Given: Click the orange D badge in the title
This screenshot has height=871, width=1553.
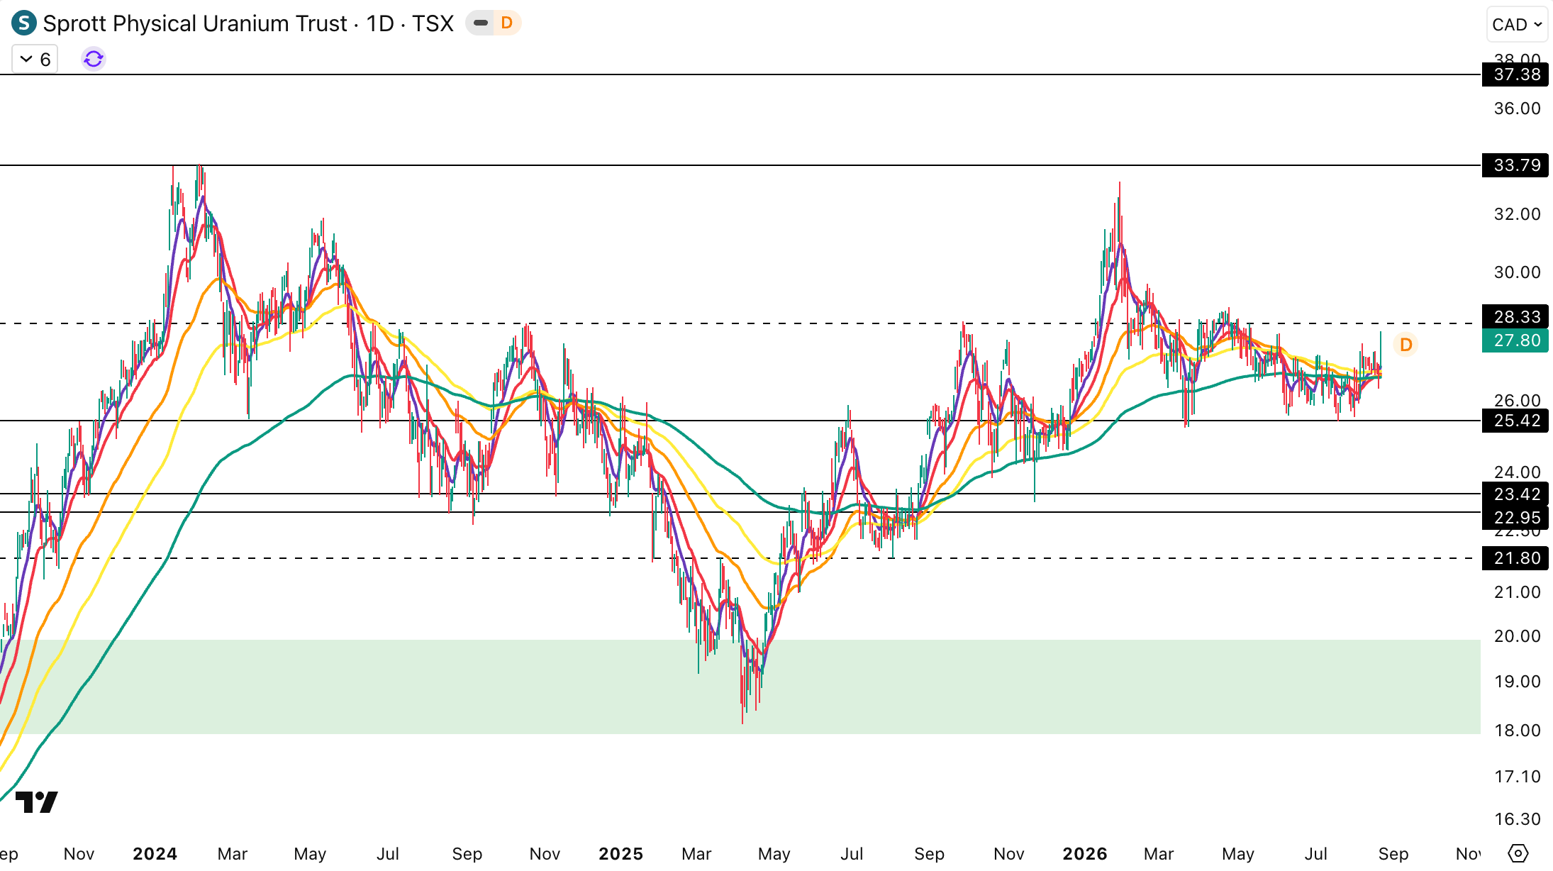Looking at the screenshot, I should [x=507, y=23].
